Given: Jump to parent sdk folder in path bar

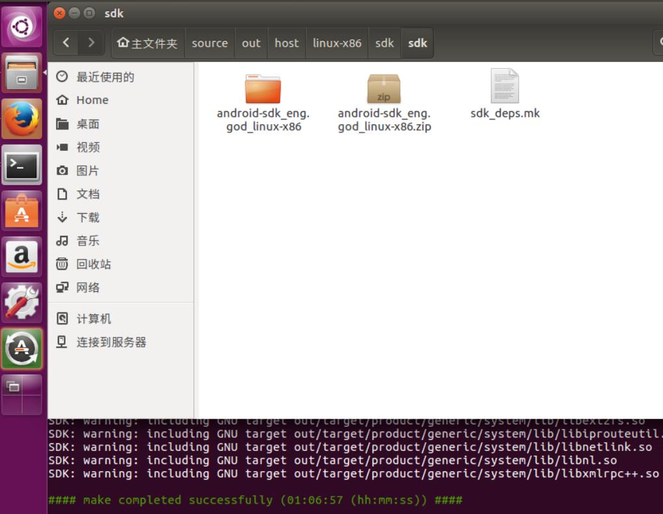Looking at the screenshot, I should (385, 43).
